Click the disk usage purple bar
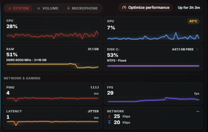 pyautogui.click(x=153, y=66)
